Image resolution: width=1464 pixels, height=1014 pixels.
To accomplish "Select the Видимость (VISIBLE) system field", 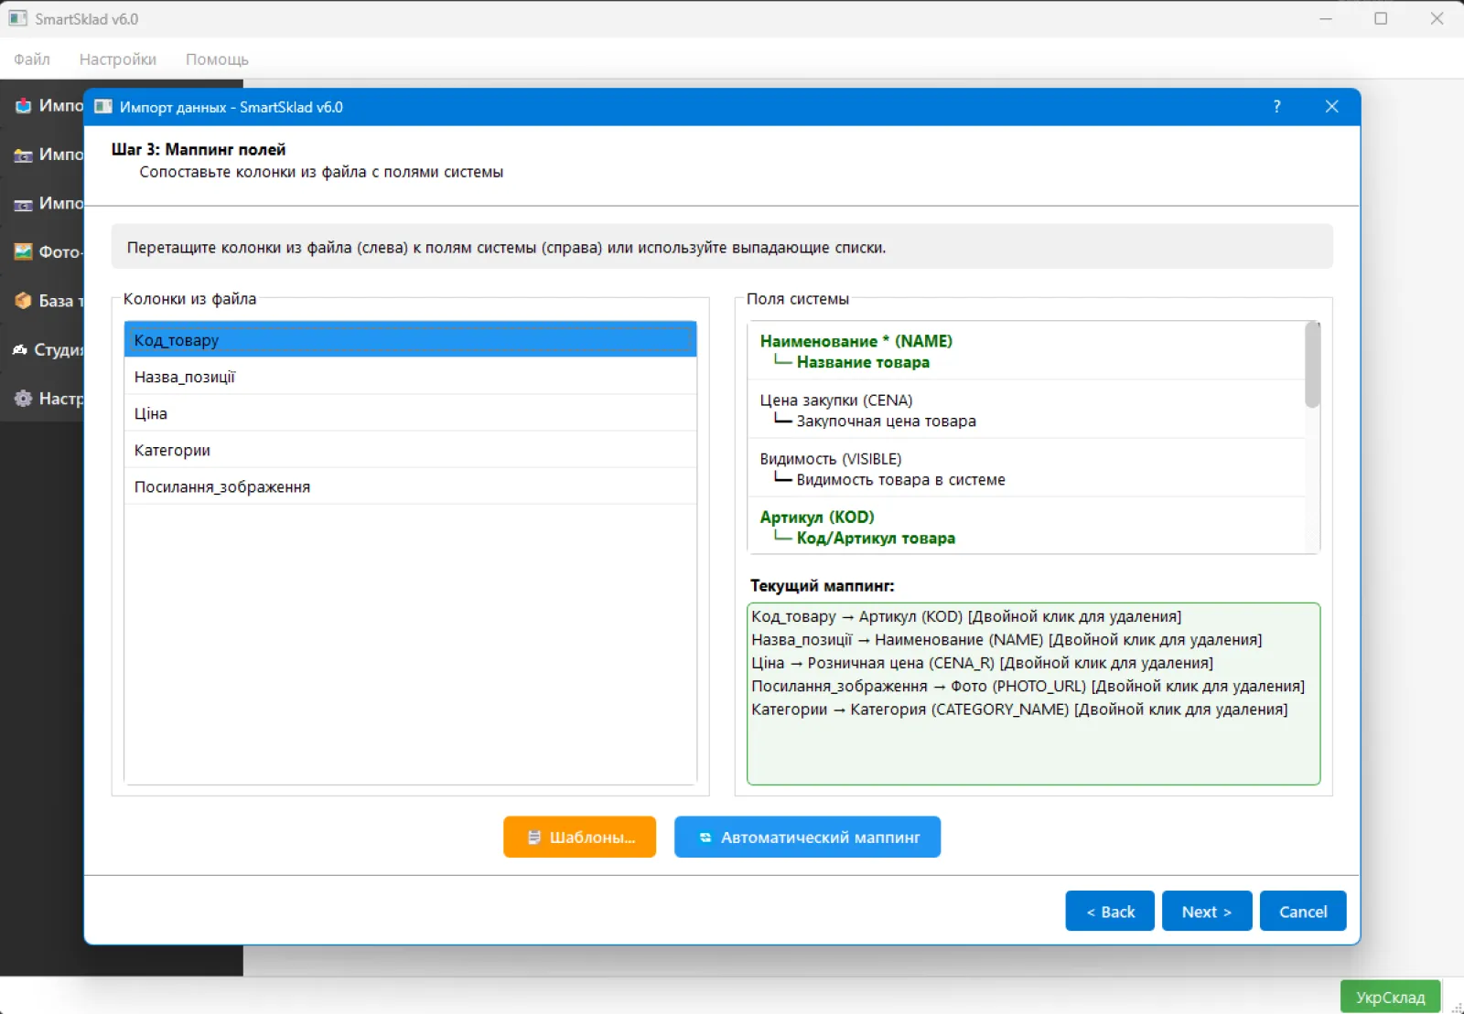I will tap(1026, 468).
